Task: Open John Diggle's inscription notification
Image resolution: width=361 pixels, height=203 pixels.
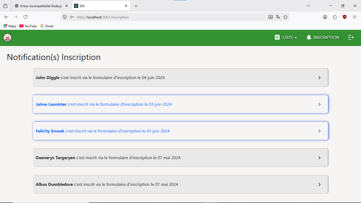Action: pyautogui.click(x=181, y=77)
